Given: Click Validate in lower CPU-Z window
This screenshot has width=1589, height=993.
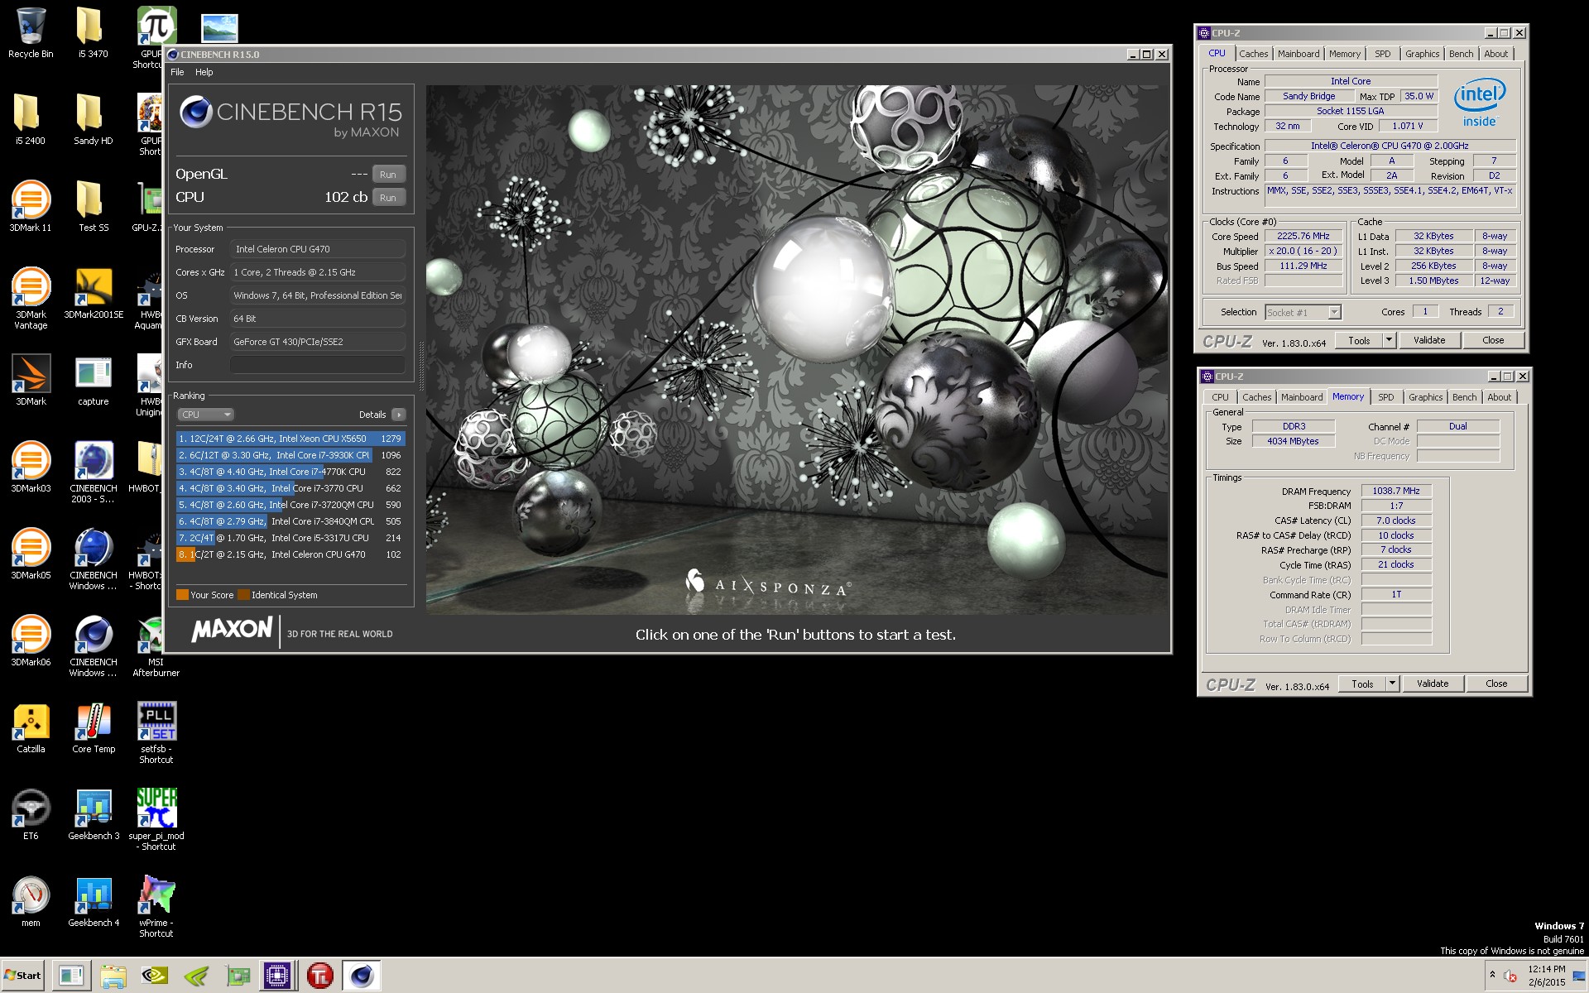Looking at the screenshot, I should tap(1433, 684).
